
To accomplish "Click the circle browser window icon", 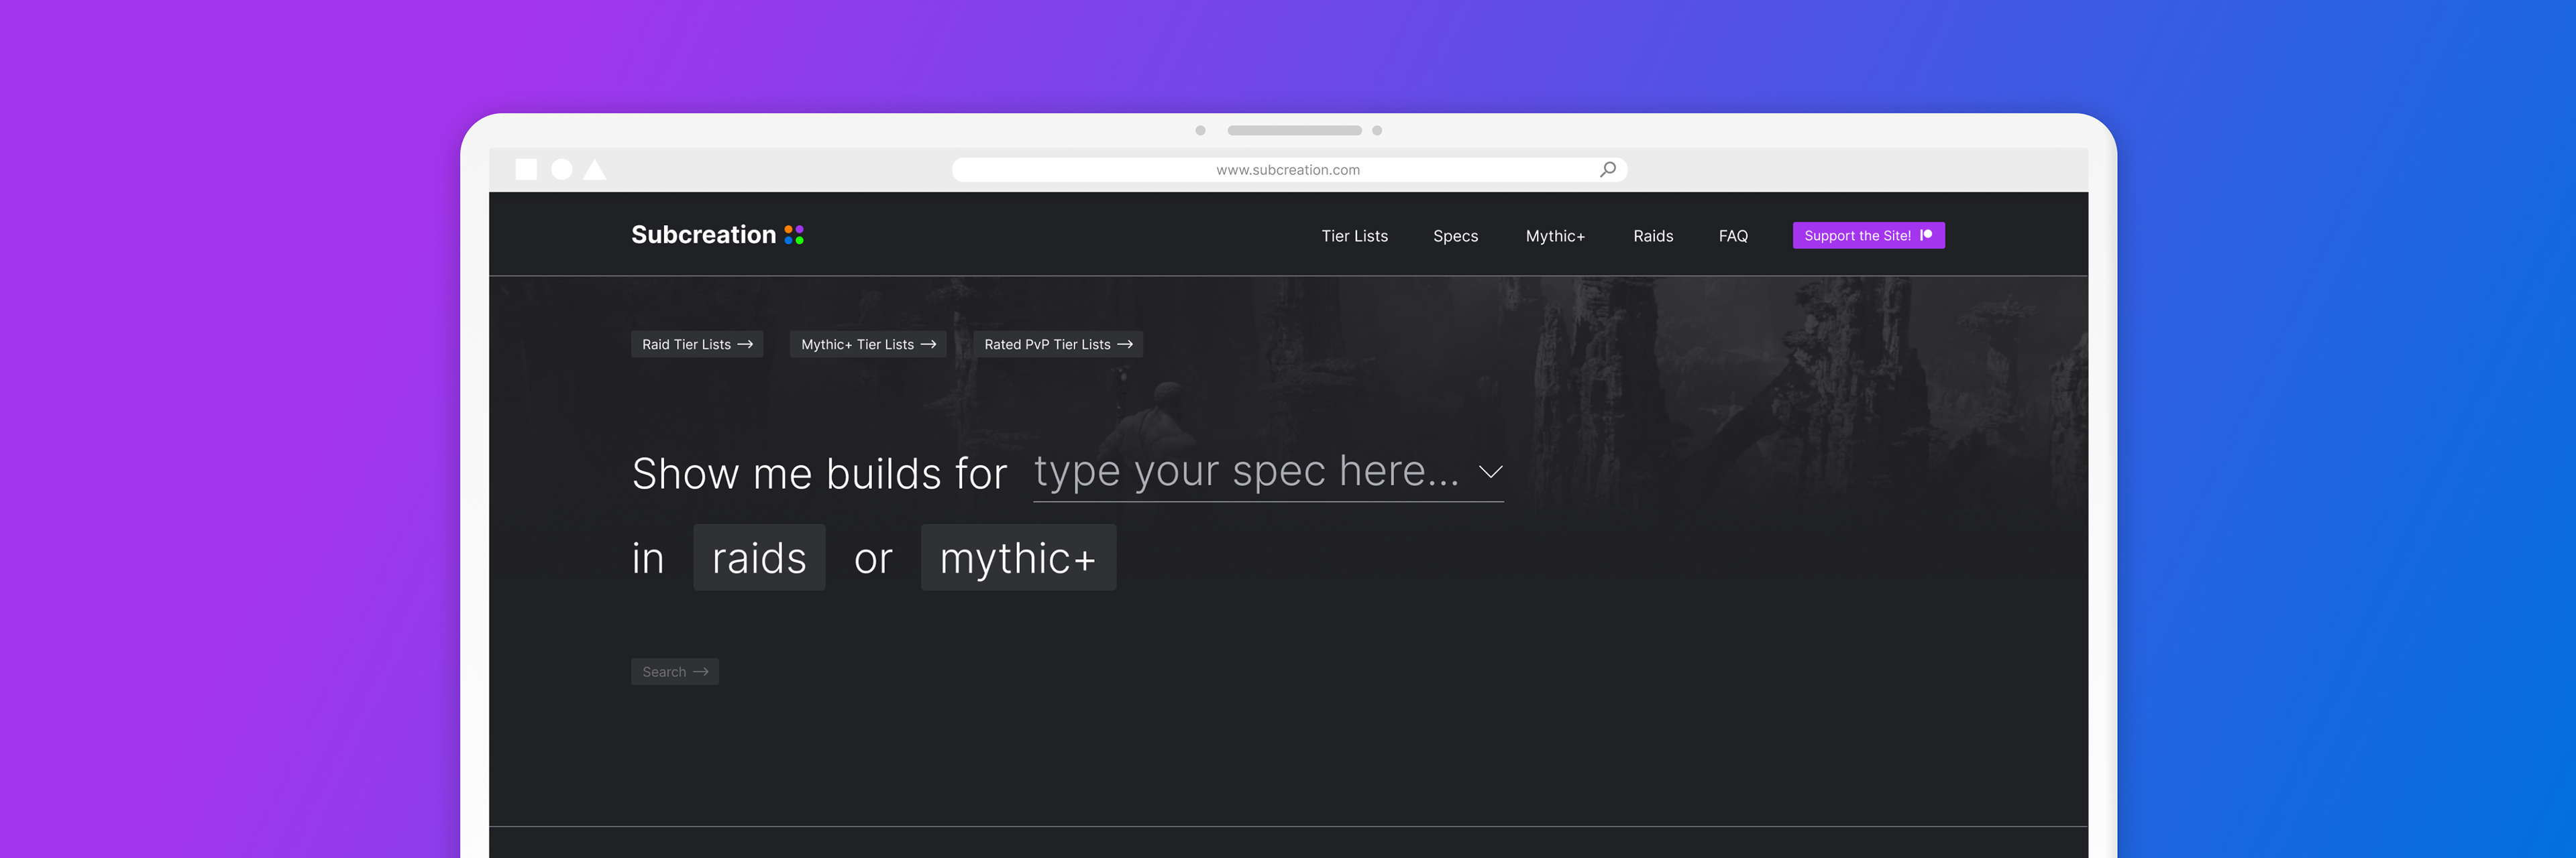I will (562, 170).
